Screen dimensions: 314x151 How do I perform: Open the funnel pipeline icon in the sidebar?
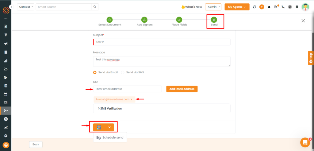[x=6, y=35]
